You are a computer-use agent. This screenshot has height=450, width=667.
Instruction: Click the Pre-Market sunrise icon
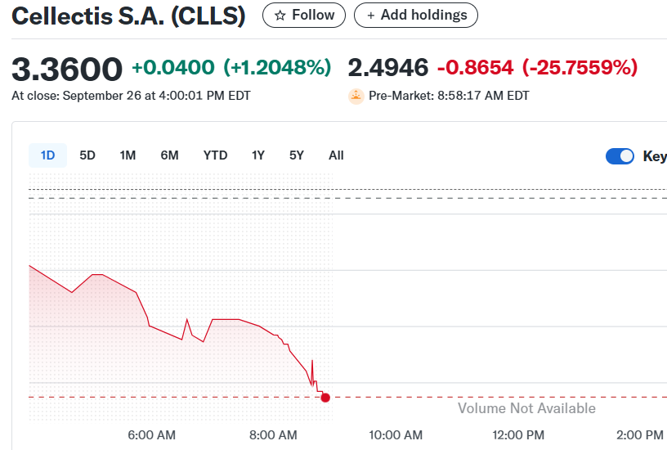pos(356,96)
